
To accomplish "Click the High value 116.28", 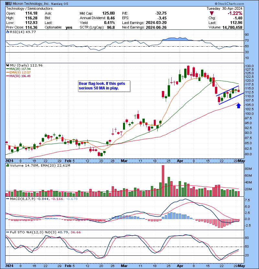I will tap(31, 18).
